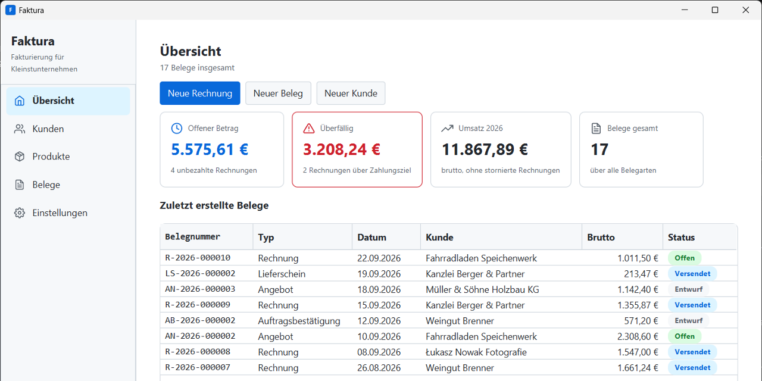This screenshot has width=762, height=381.
Task: Click the 5.575,61 € open amount
Action: (210, 149)
